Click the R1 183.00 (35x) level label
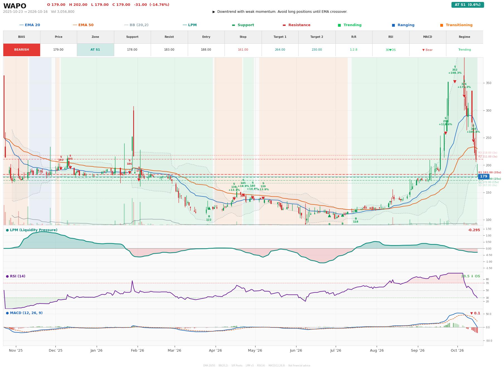The height and width of the screenshot is (370, 504). (490, 172)
